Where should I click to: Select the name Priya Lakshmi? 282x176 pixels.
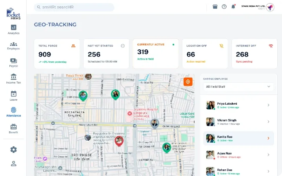coord(227,104)
